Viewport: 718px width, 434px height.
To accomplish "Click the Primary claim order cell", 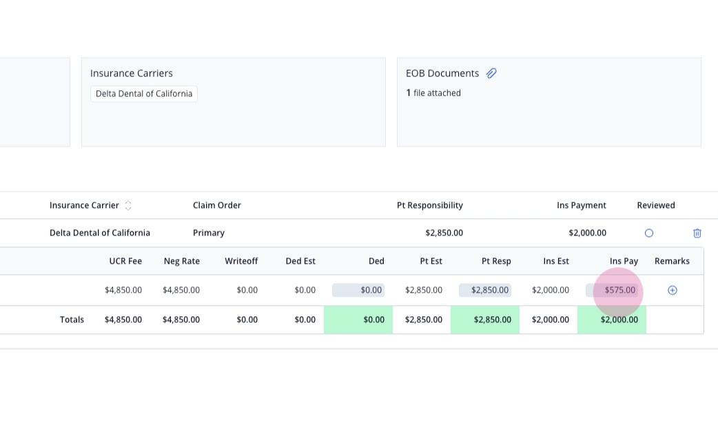I will [208, 233].
